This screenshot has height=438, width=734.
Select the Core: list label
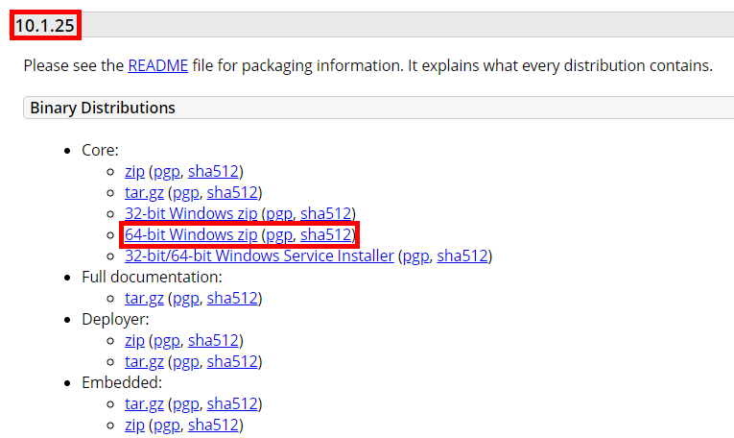(100, 151)
